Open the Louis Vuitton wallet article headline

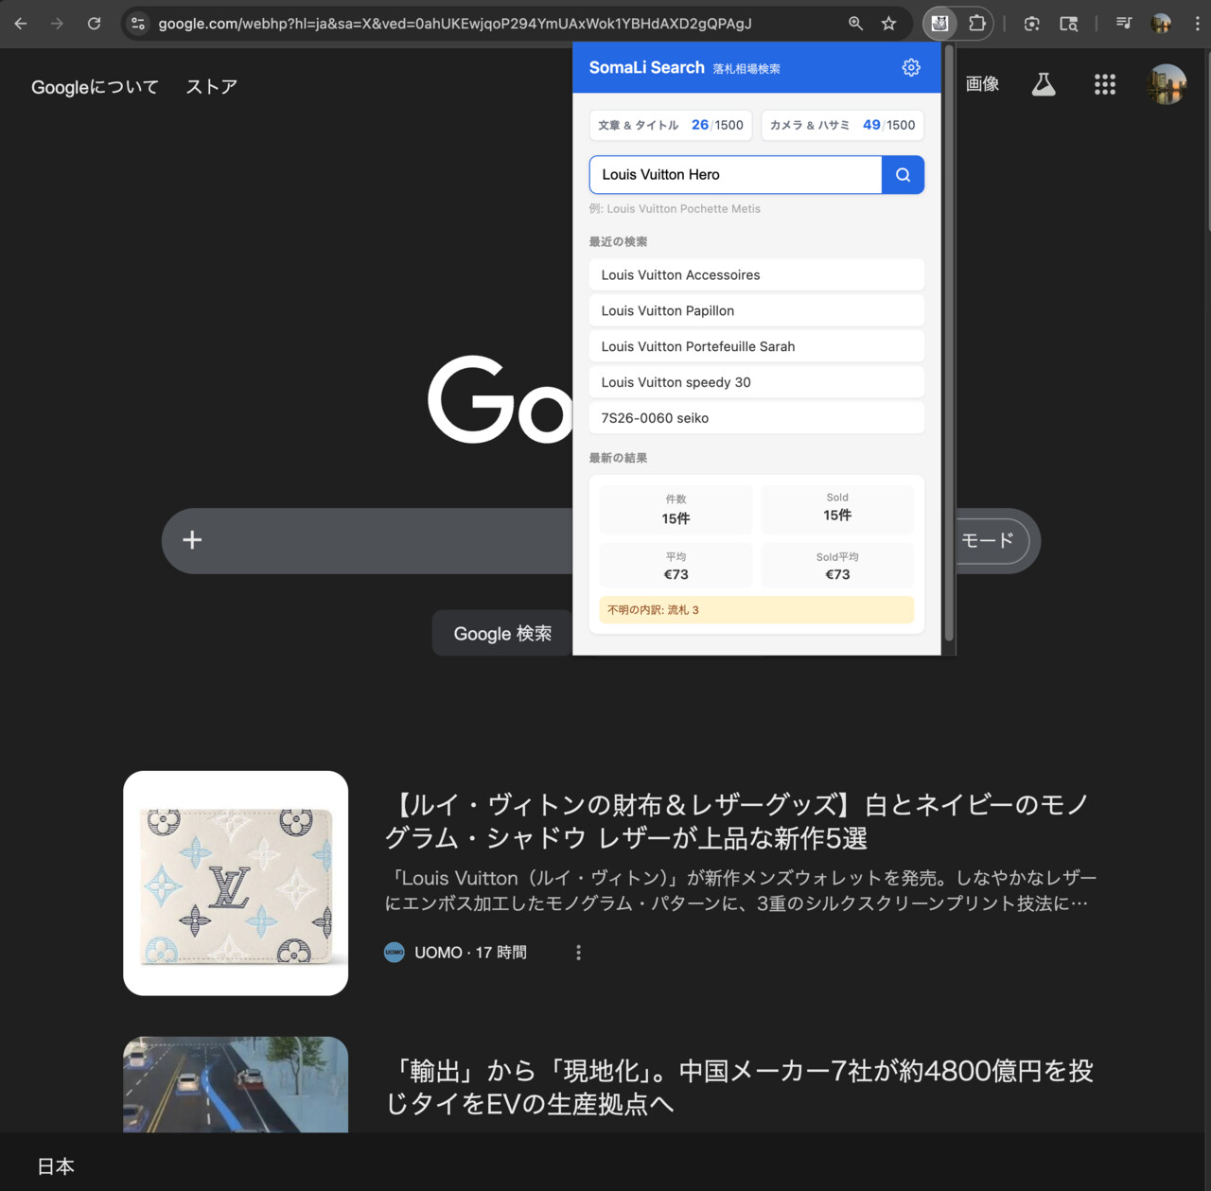[x=736, y=821]
